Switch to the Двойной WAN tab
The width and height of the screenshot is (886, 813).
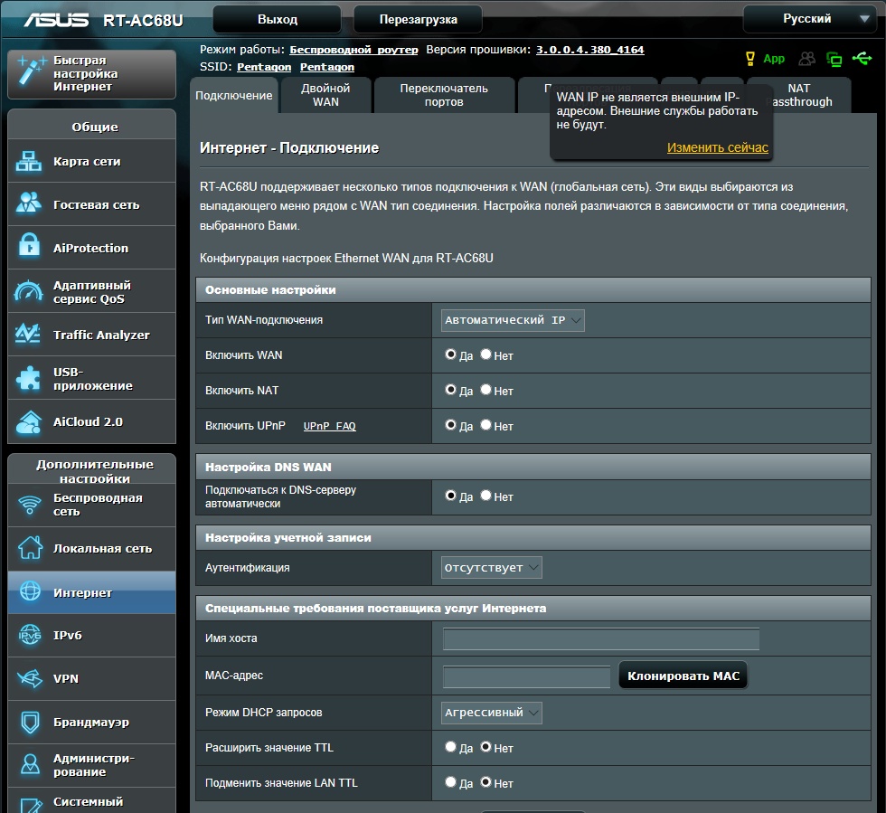point(326,95)
